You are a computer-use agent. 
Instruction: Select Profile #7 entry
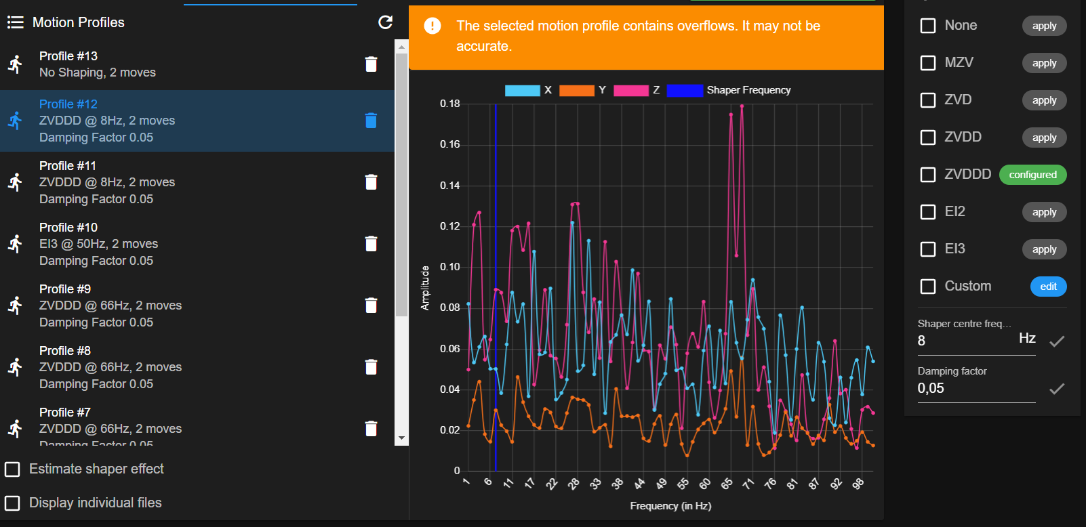coord(197,423)
